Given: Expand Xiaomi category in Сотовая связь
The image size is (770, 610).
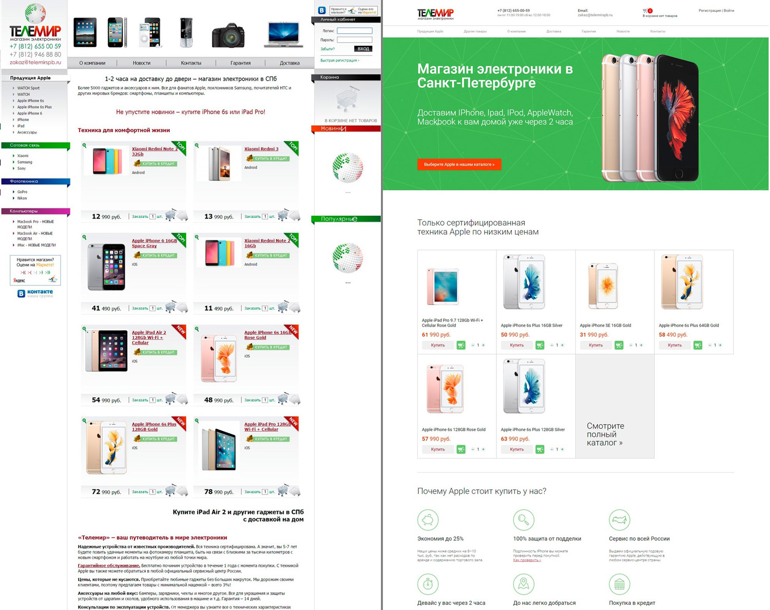Looking at the screenshot, I should pyautogui.click(x=14, y=156).
